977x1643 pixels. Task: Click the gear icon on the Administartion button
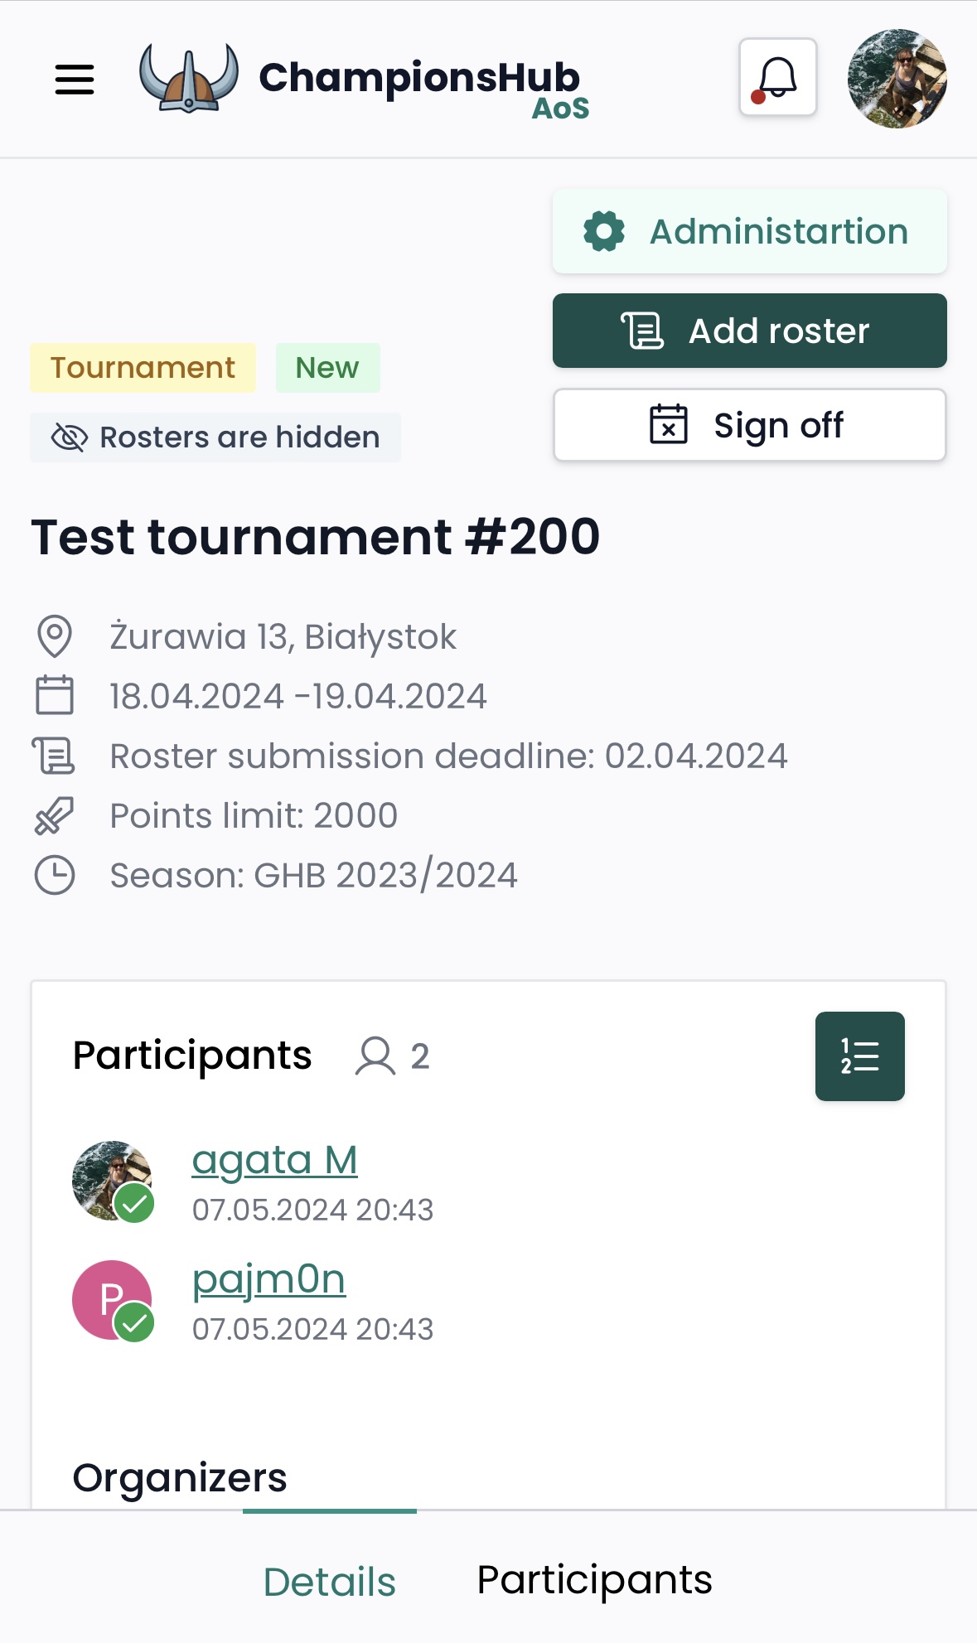click(x=604, y=231)
